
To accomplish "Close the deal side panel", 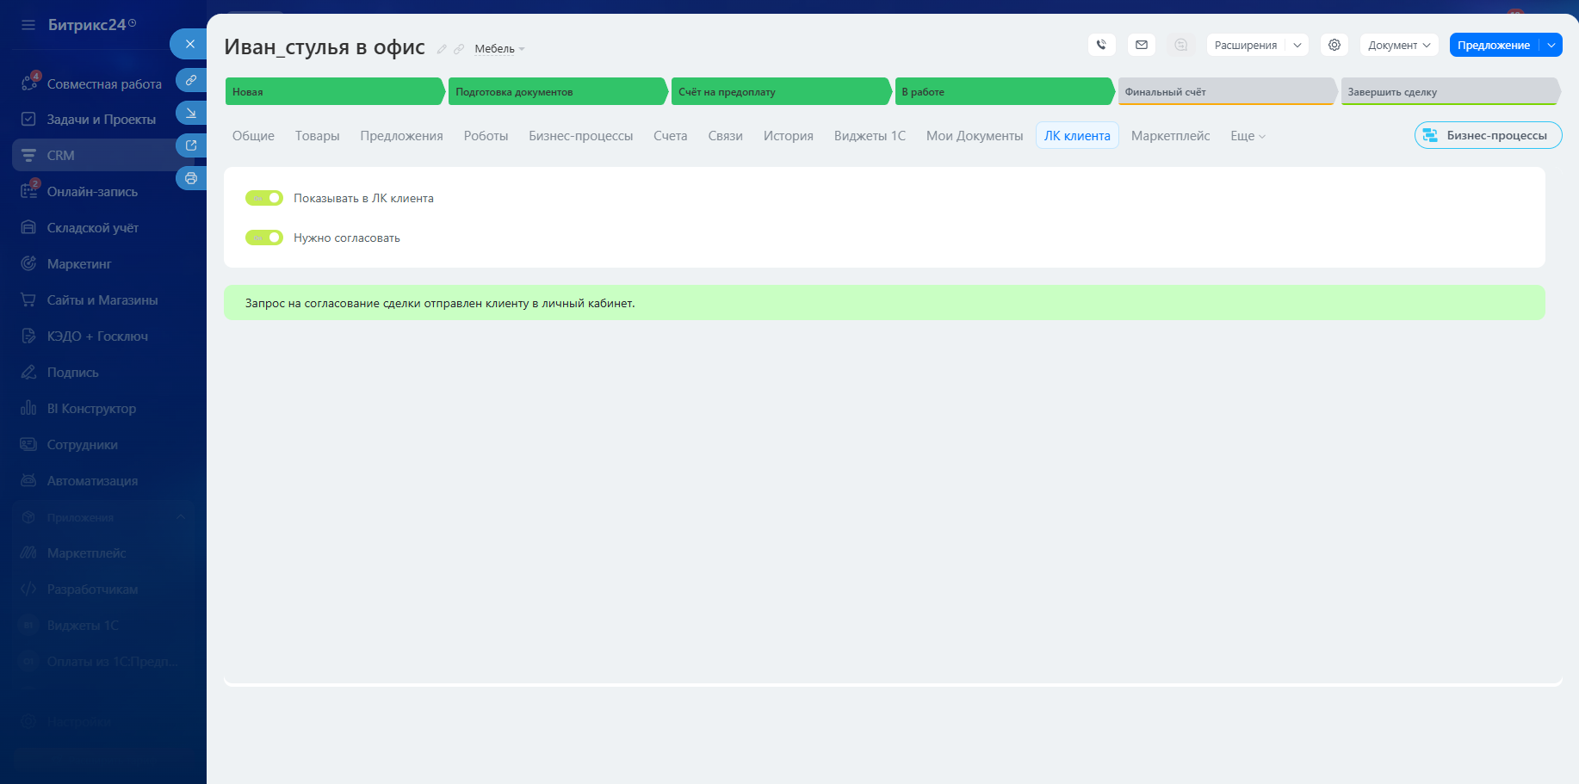I will coord(190,44).
